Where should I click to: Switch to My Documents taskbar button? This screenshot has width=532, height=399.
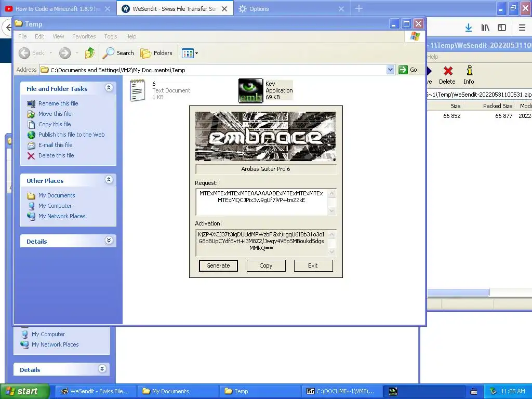click(x=178, y=391)
